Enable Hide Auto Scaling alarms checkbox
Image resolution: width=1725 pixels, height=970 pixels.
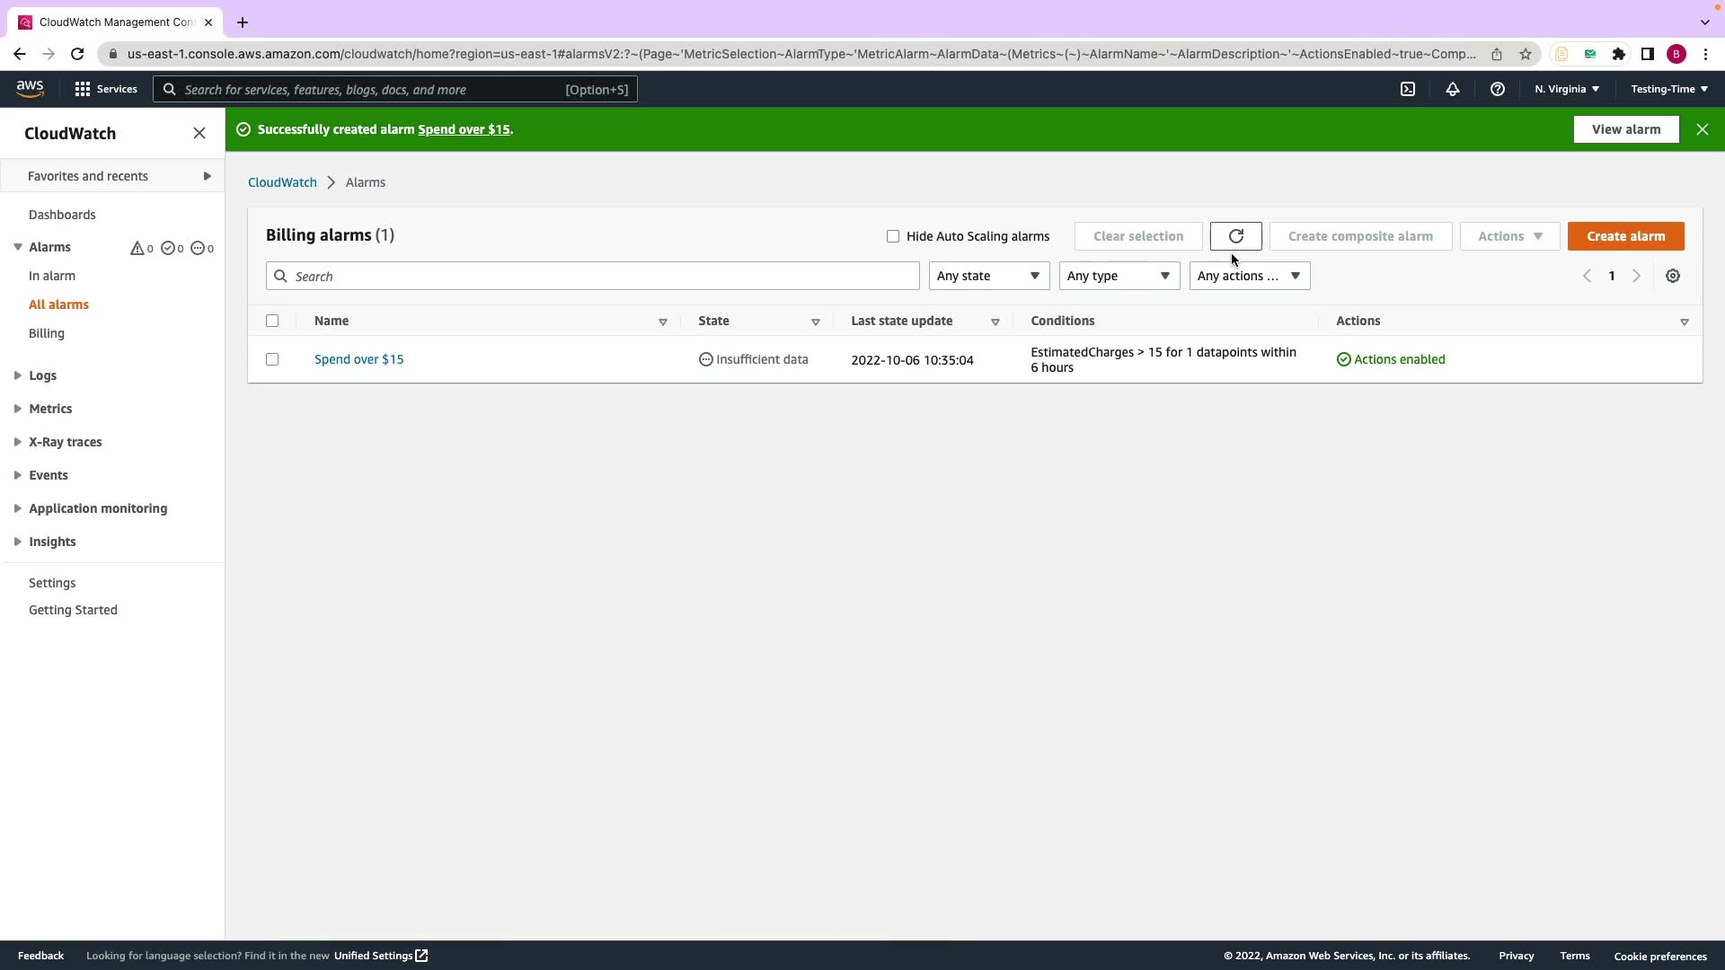pyautogui.click(x=892, y=236)
